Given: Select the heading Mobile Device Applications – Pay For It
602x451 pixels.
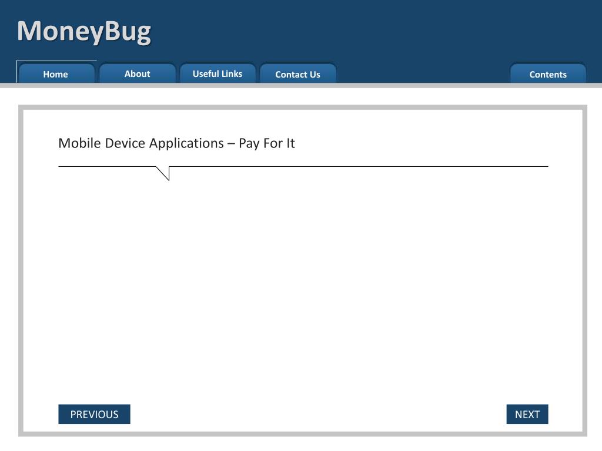Looking at the screenshot, I should tap(176, 143).
